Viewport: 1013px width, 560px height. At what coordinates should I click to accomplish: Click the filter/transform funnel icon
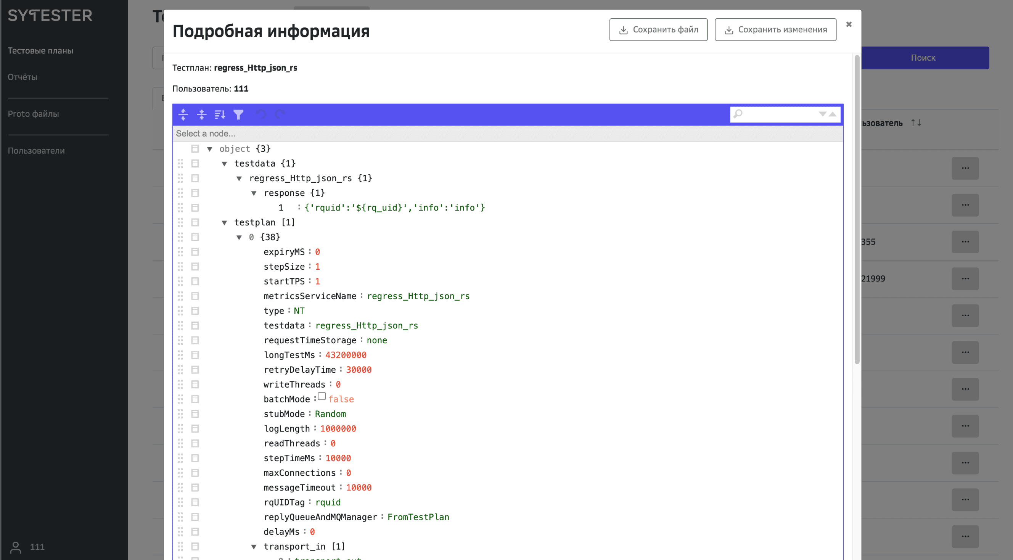(x=238, y=114)
